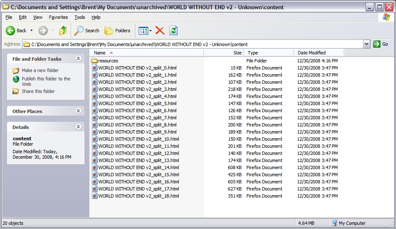Open the View menu
The height and width of the screenshot is (229, 396).
[x=38, y=17]
